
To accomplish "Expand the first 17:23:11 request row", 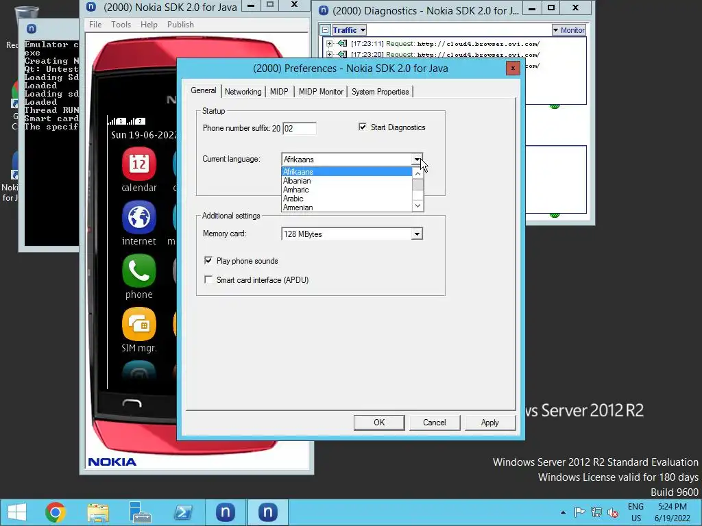I will [x=330, y=43].
